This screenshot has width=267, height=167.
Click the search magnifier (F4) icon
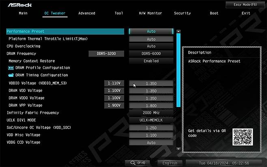[133, 163]
